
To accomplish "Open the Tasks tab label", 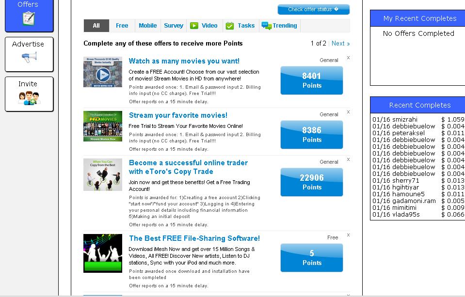I will point(246,26).
